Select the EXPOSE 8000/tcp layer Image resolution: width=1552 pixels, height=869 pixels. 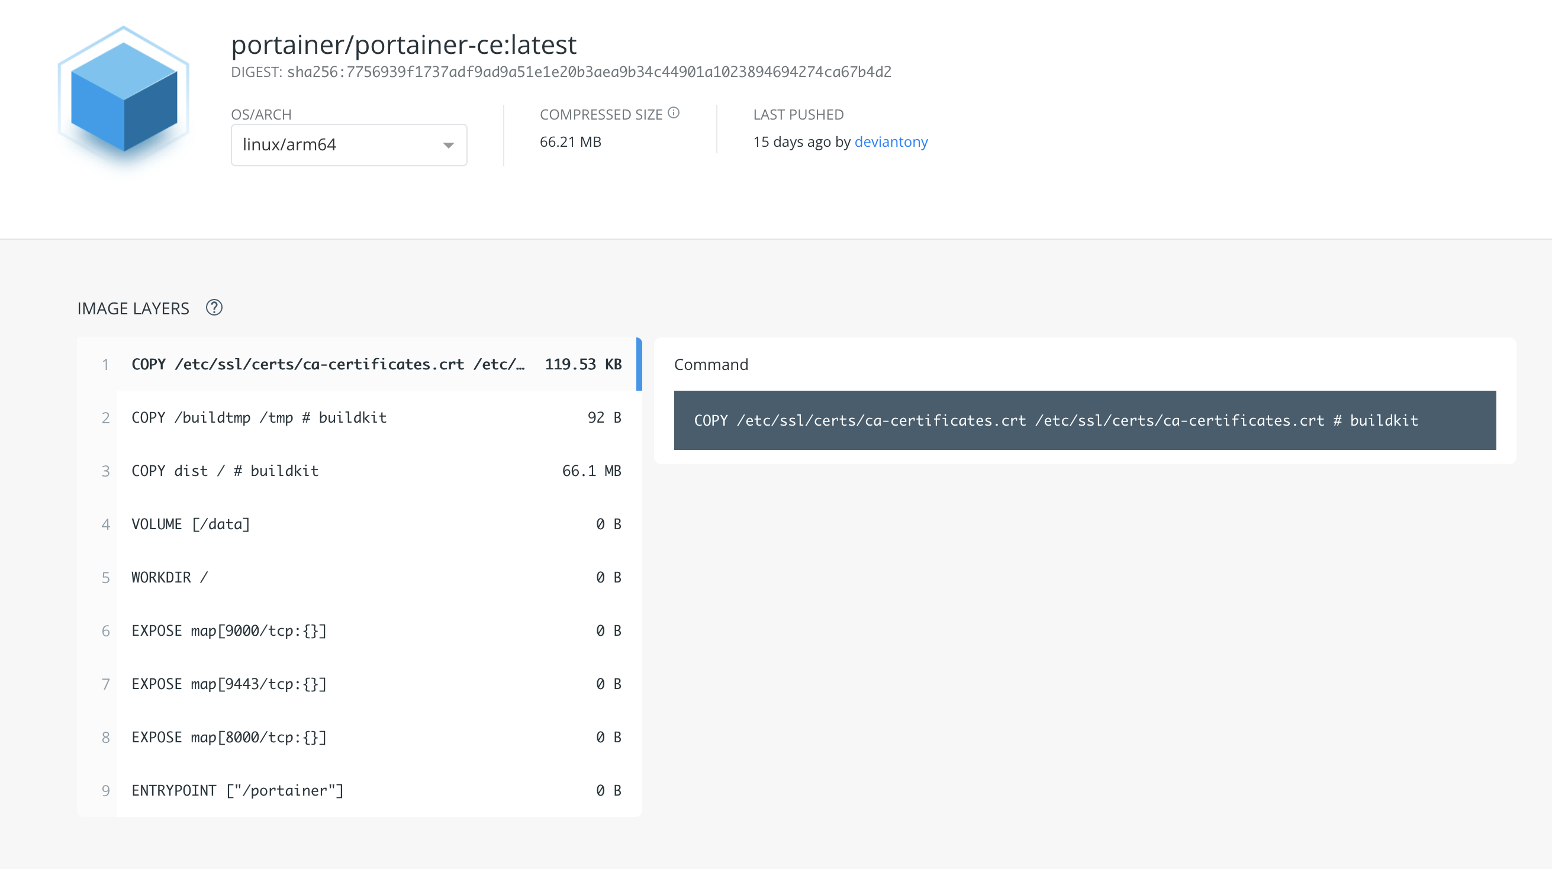(x=229, y=737)
